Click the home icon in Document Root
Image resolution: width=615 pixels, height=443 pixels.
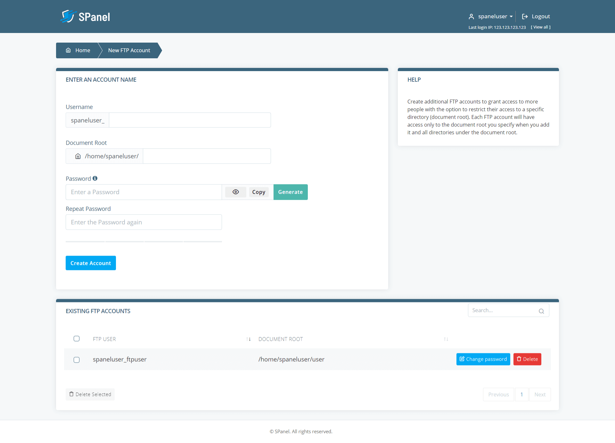(x=78, y=156)
